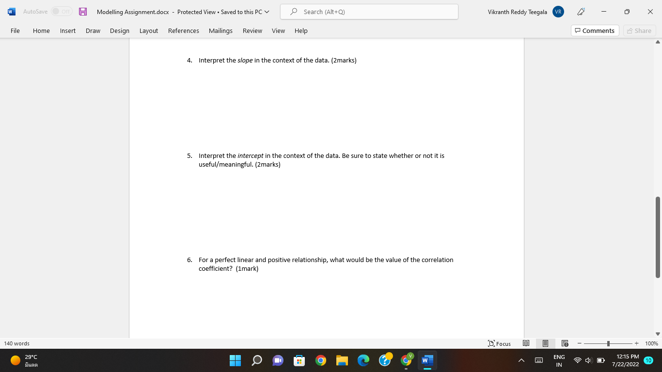662x372 pixels.
Task: Open the ENG IN language switcher
Action: (558, 360)
